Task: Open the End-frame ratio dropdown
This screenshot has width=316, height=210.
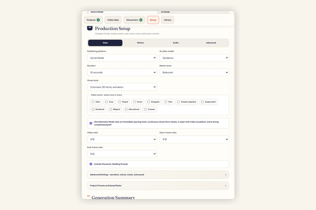Action: 122,154
